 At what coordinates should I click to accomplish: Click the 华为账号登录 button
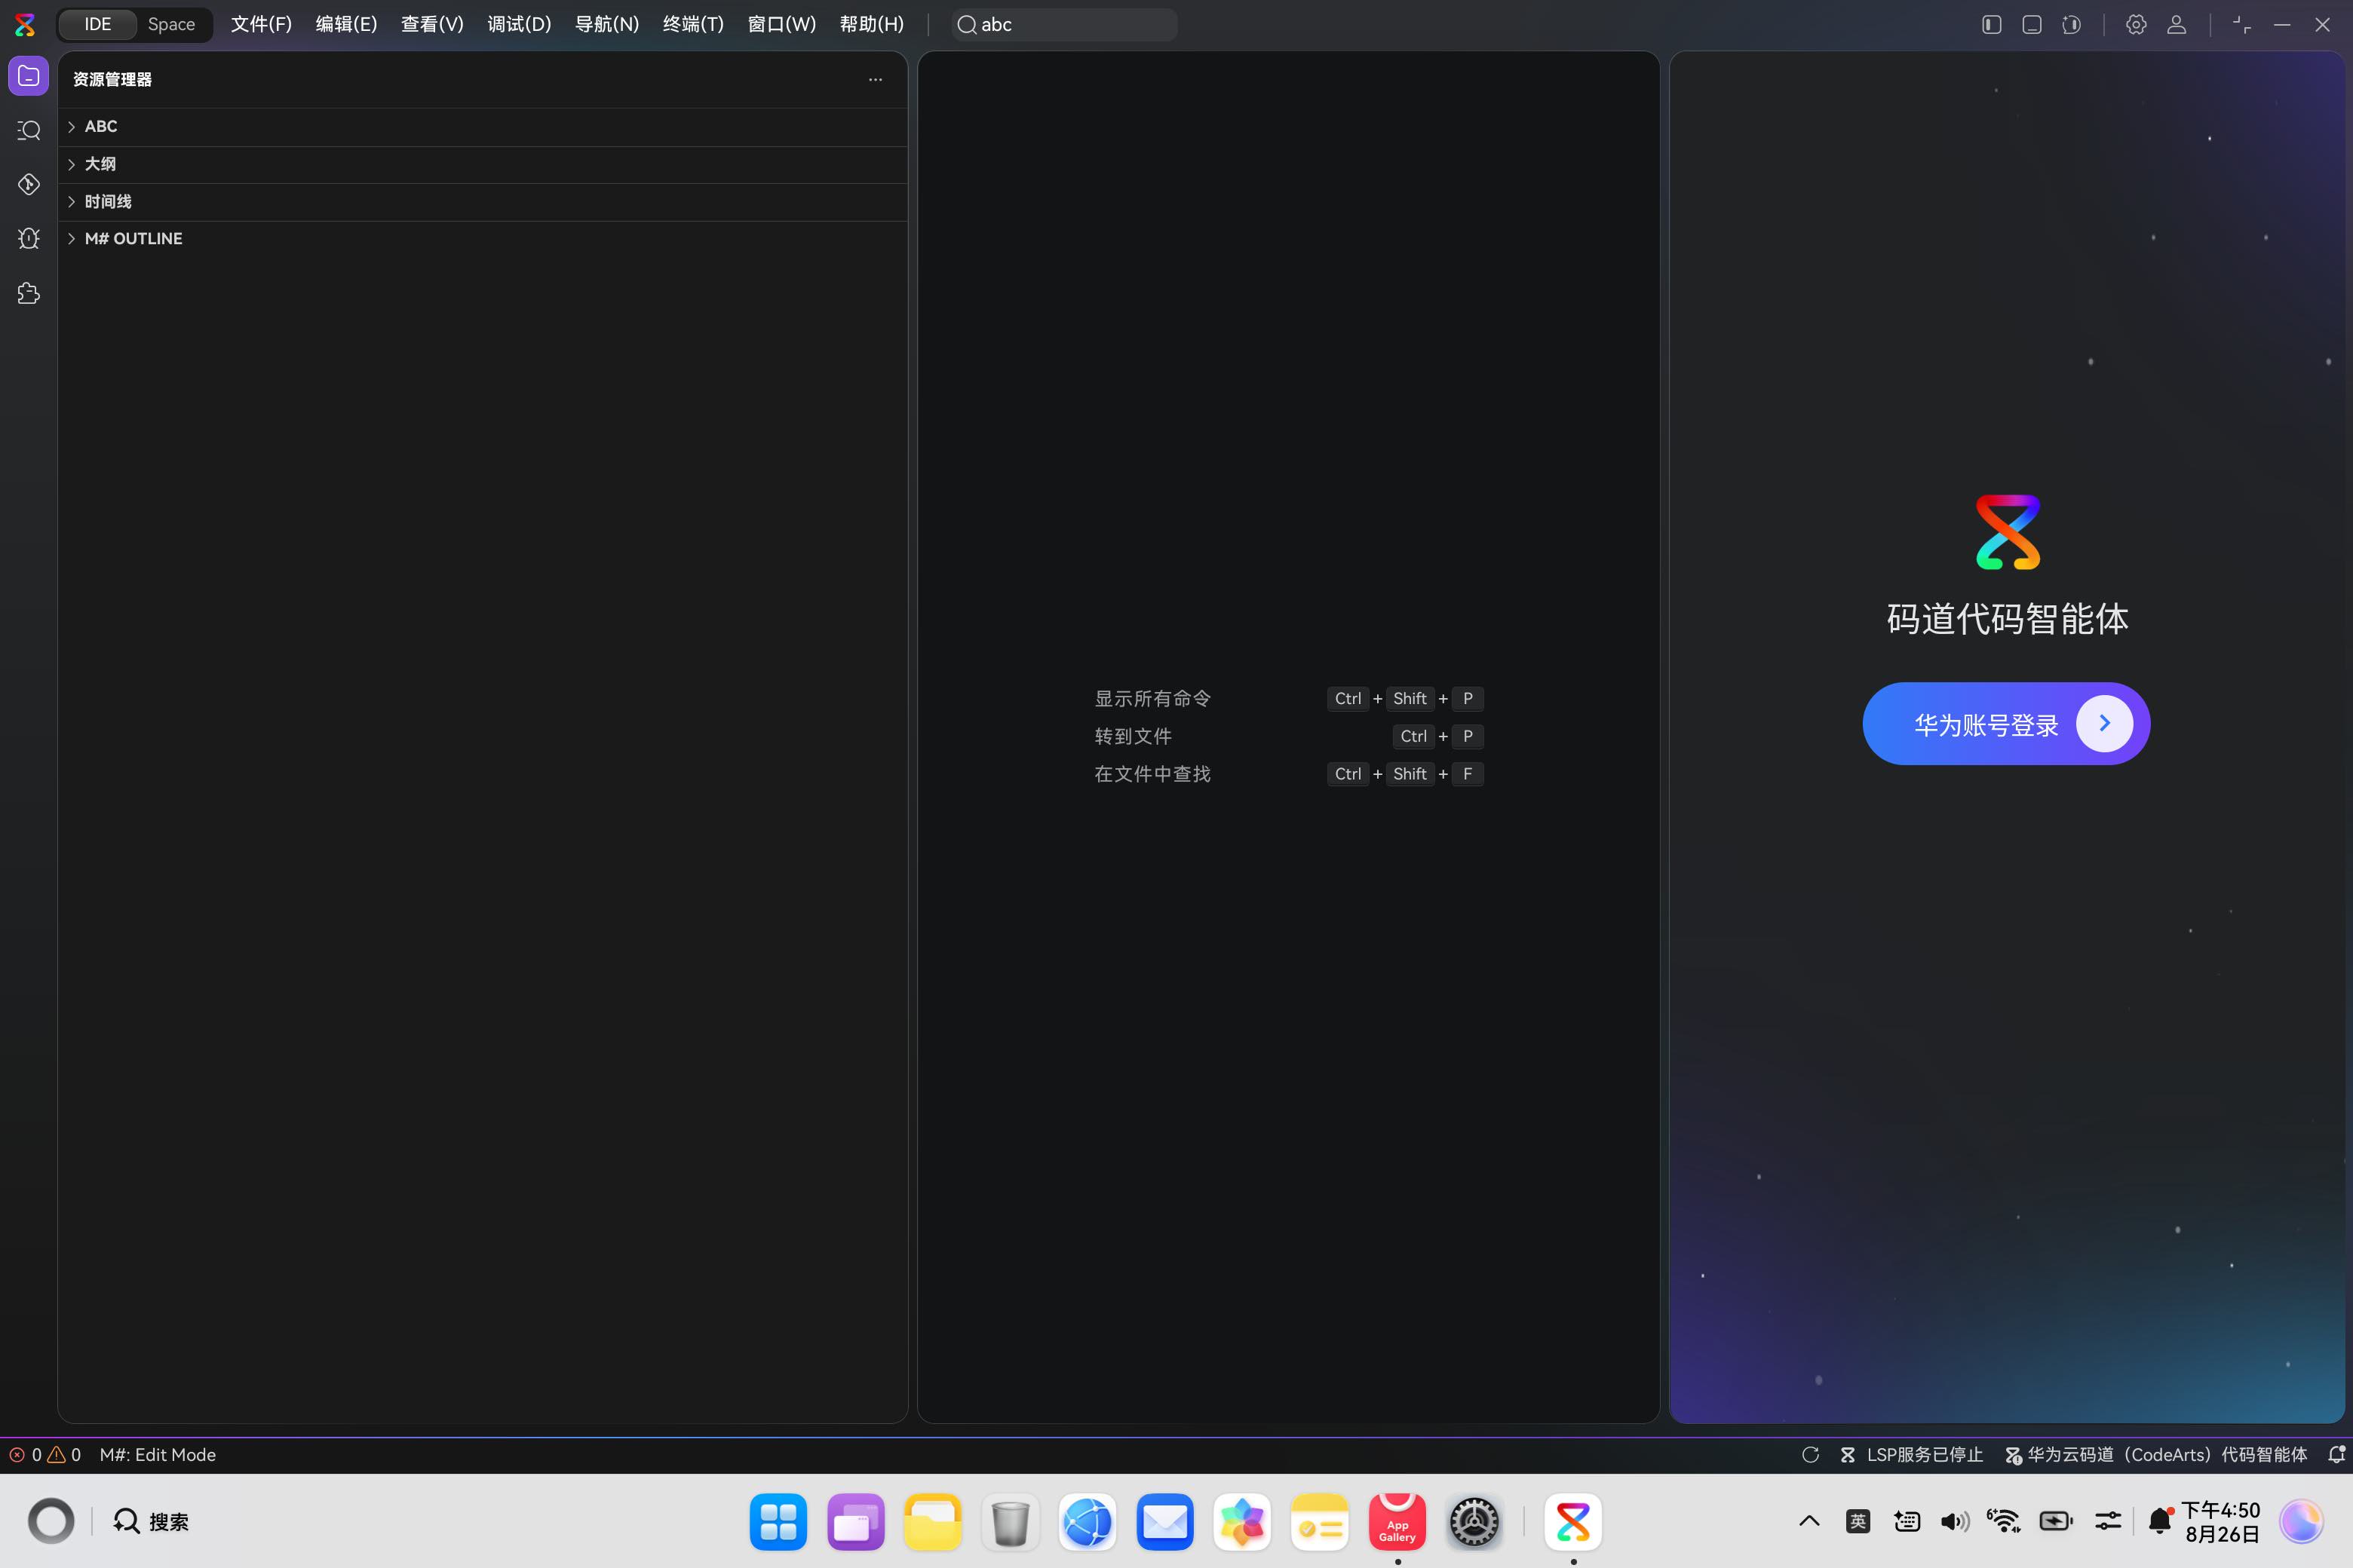pos(2006,724)
